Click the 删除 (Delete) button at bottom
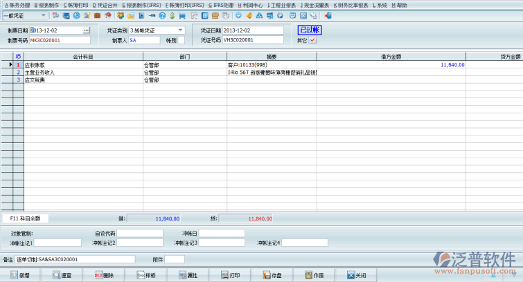Image resolution: width=523 pixels, height=282 pixels. pos(104,275)
